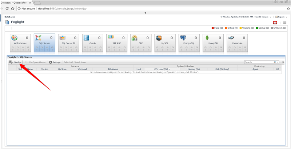Click the Not secure site info indicator
This screenshot has height=149, width=291.
tap(26, 8)
